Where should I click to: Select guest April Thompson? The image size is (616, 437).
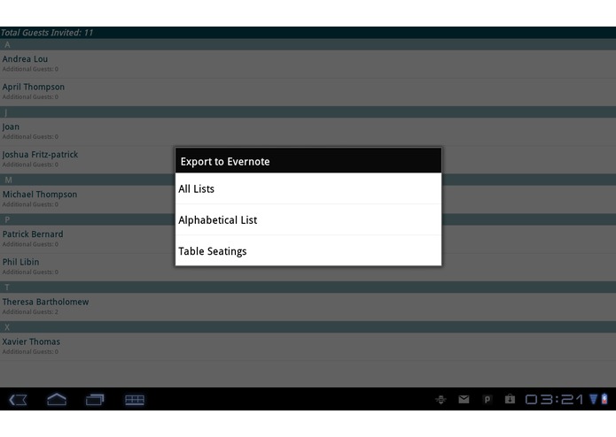308,92
